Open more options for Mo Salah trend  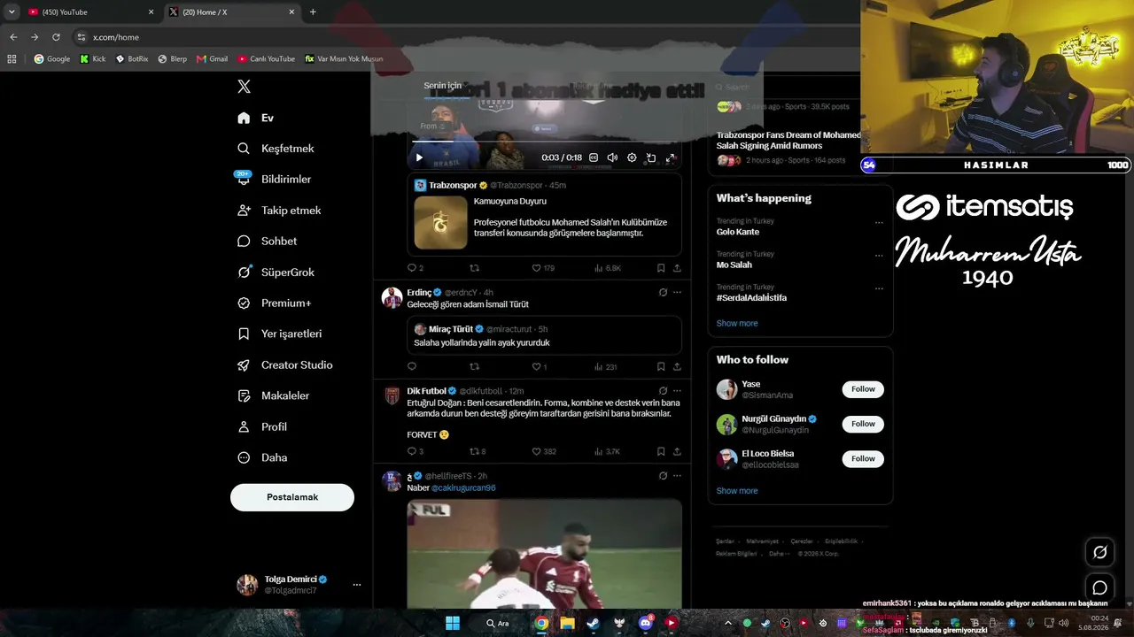coord(879,256)
